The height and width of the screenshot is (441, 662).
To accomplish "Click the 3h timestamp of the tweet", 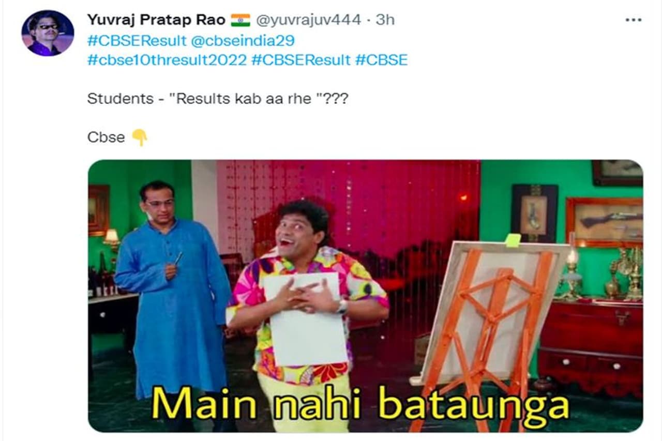I will [x=385, y=20].
